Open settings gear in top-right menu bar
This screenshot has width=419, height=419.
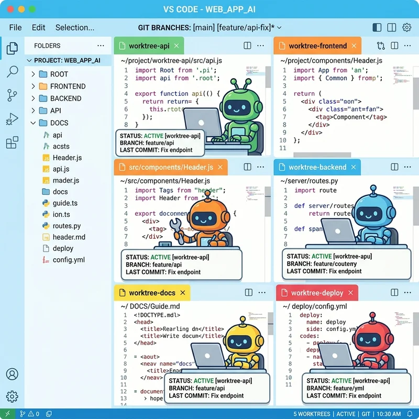(407, 27)
